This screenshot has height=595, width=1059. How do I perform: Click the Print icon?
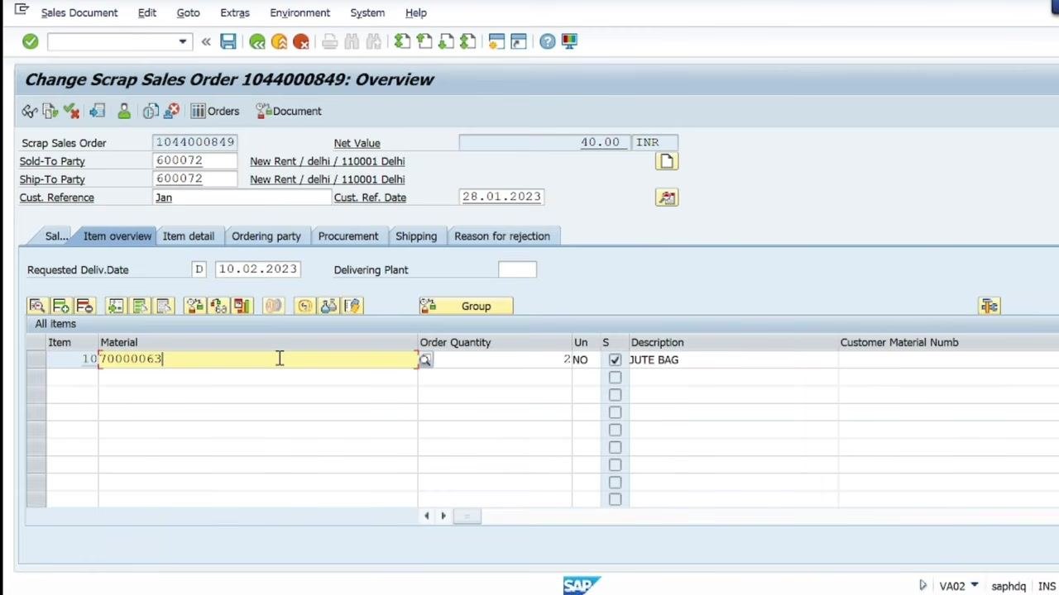coord(329,41)
